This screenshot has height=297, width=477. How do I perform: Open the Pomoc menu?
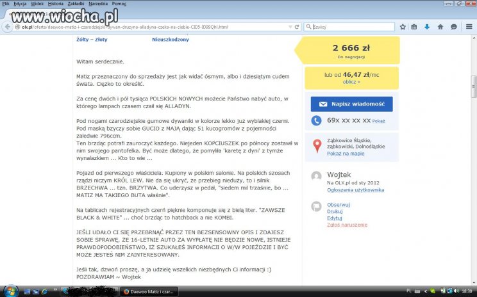119,4
